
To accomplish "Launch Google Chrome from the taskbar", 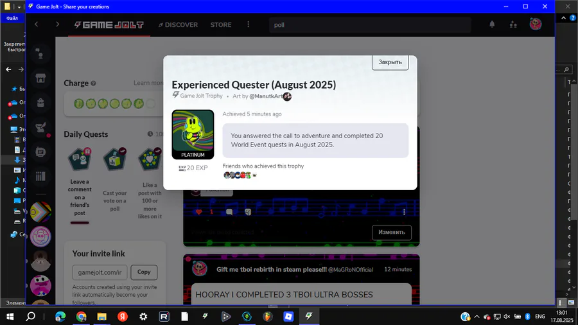I will (x=81, y=316).
